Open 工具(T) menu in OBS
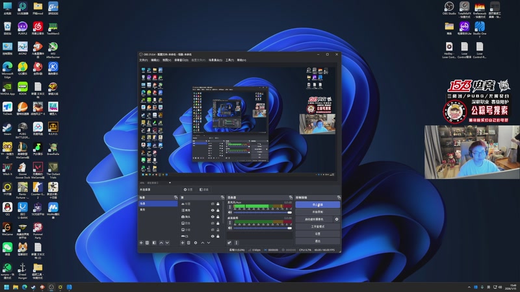Screen dimensions: 520x292 229,60
